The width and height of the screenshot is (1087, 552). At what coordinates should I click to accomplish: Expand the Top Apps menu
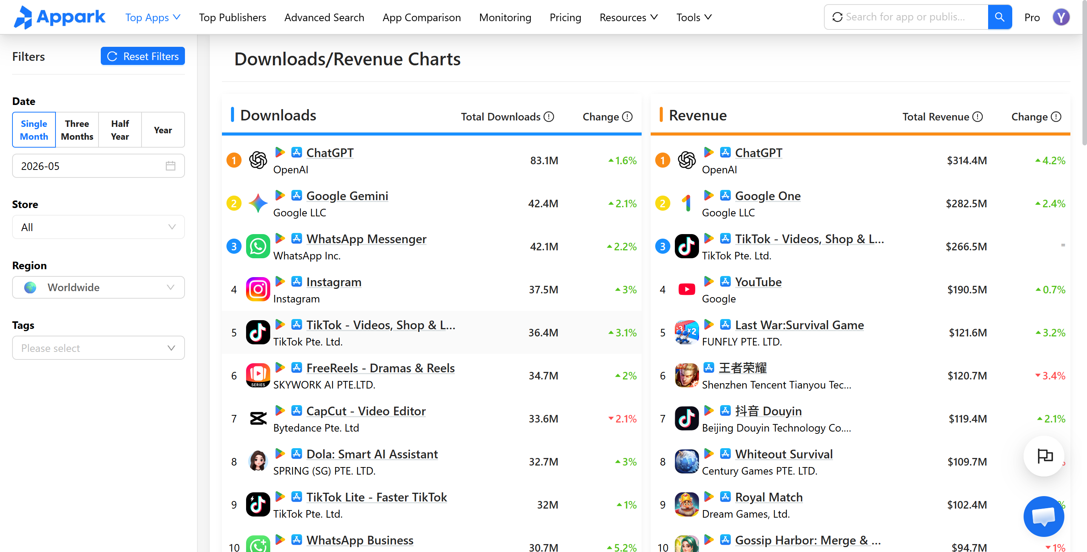(153, 17)
